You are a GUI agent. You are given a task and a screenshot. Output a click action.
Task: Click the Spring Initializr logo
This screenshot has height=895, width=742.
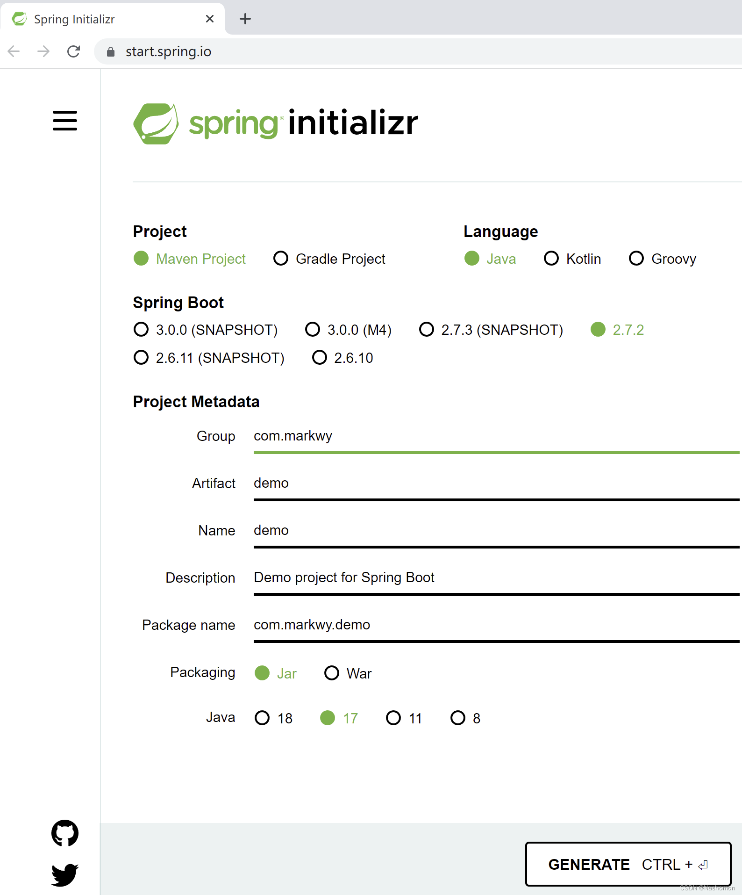pos(276,123)
